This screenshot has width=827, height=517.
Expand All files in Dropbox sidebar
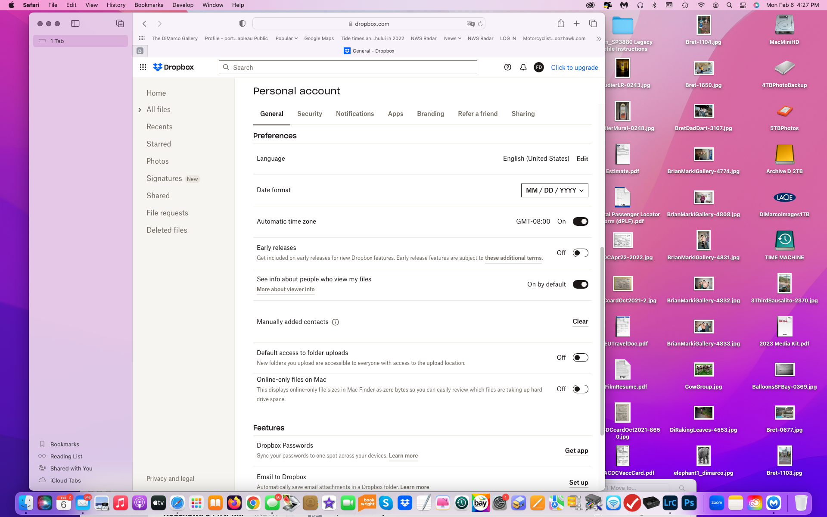pos(140,110)
